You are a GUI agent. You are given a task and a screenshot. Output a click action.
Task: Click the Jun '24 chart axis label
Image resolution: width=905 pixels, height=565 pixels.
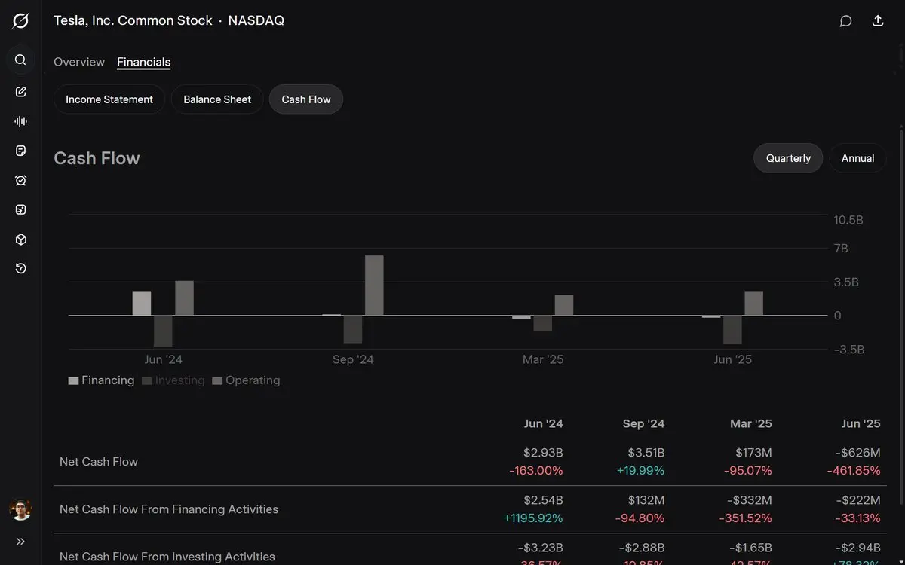coord(163,359)
